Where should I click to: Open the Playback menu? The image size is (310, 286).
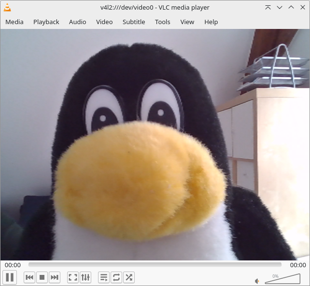46,22
